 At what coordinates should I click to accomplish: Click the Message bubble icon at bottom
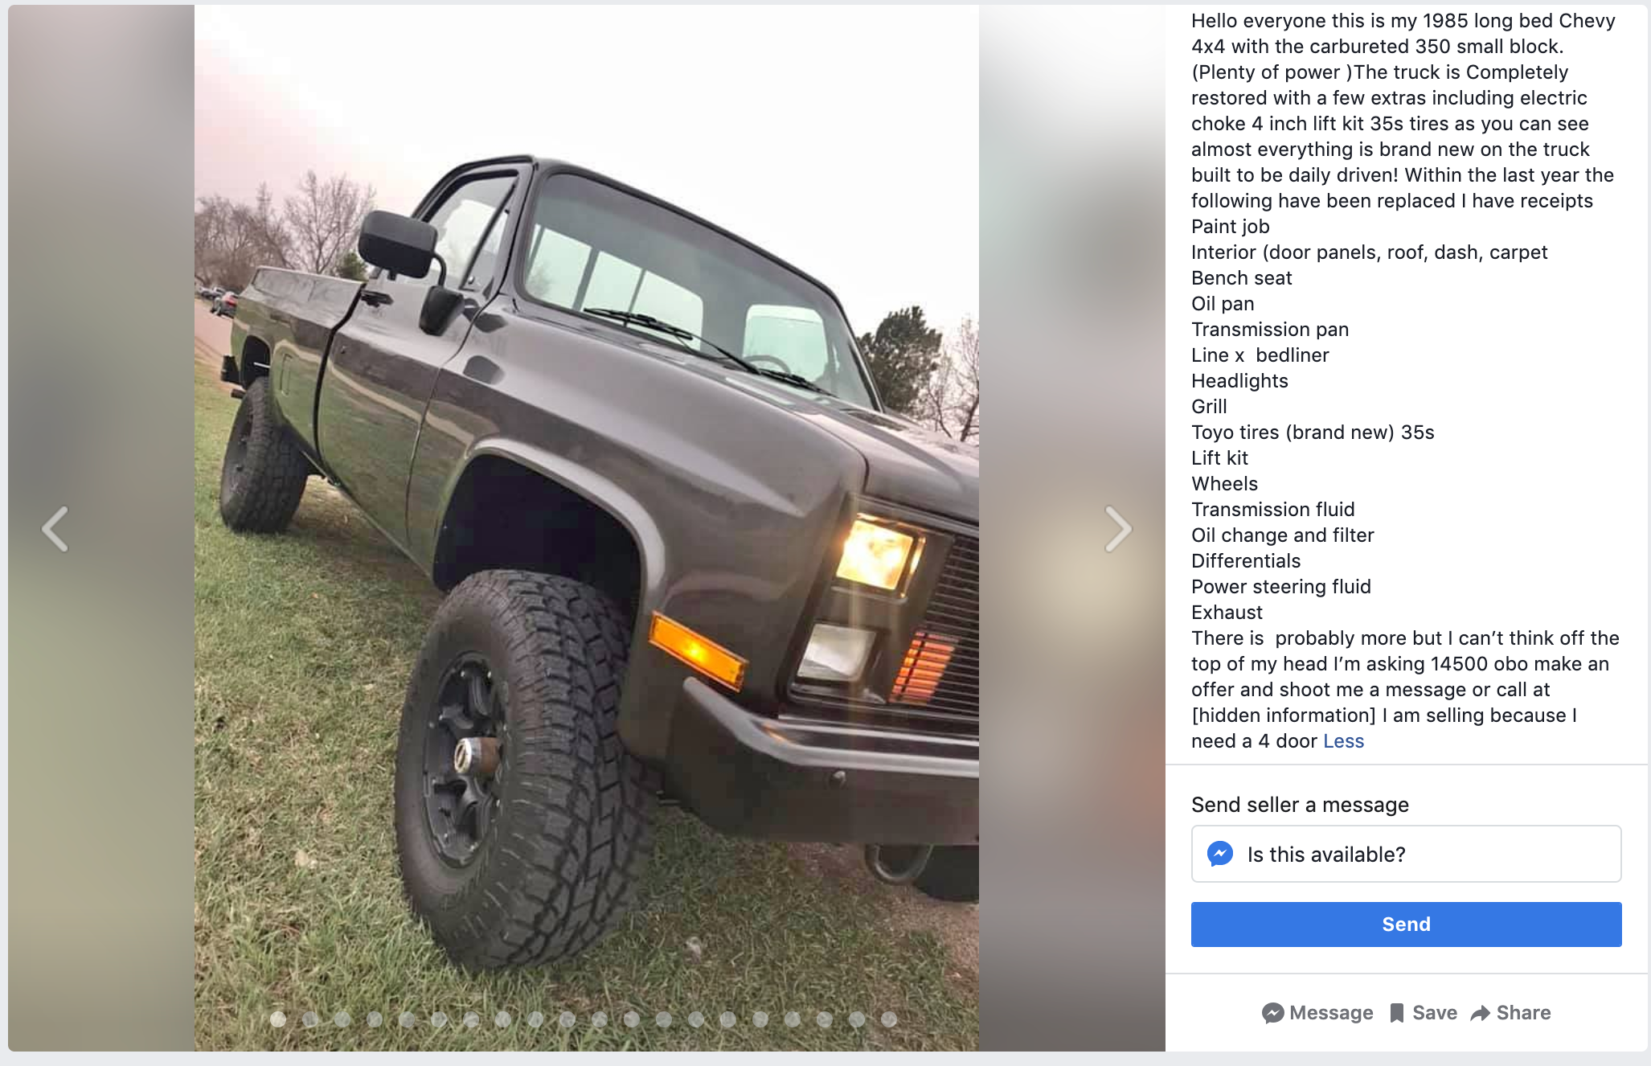pos(1272,1013)
